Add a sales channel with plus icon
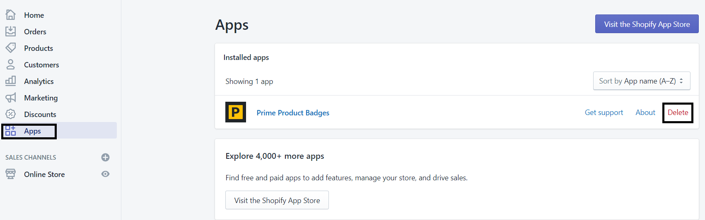Viewport: 705px width, 220px height. point(106,157)
